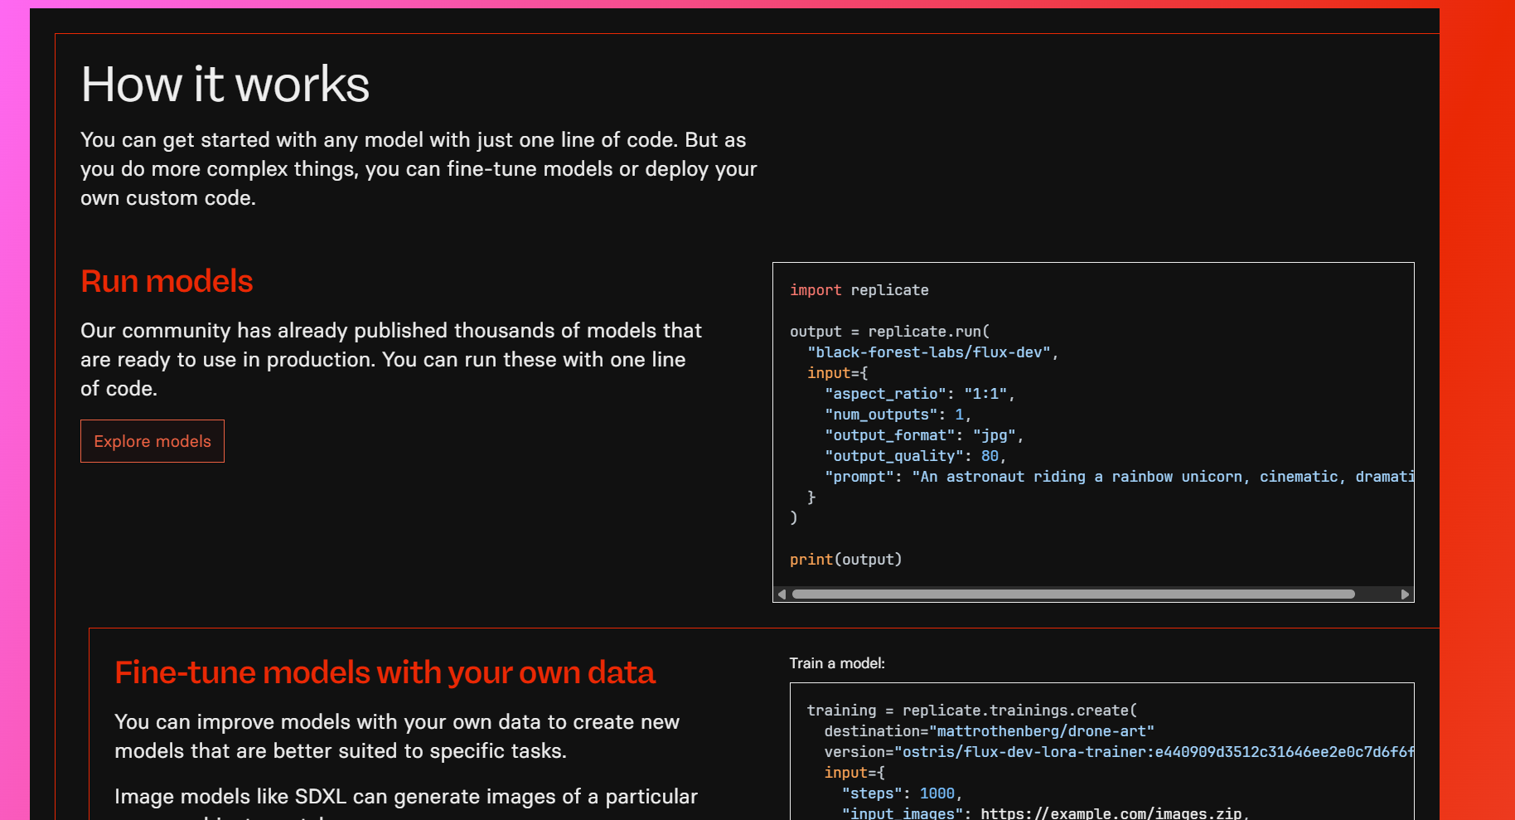
Task: Click the steps value 1000 in the training code
Action: pos(937,793)
